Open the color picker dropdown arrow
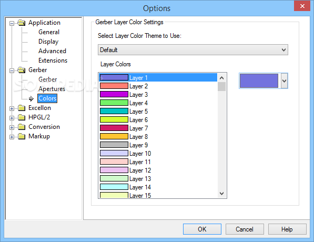 (284, 81)
